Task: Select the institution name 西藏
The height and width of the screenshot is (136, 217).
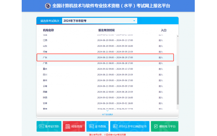Action: [x=45, y=92]
